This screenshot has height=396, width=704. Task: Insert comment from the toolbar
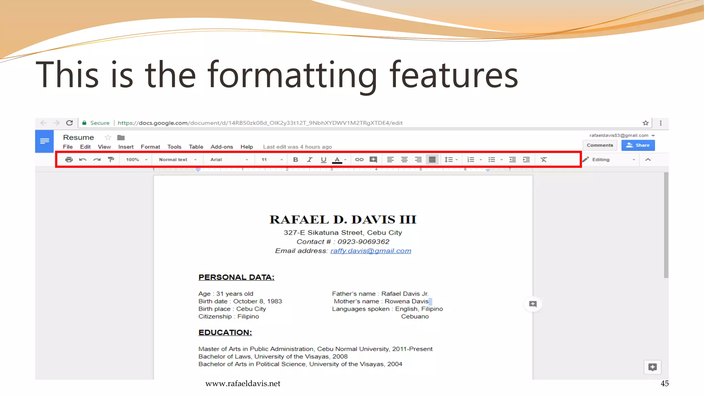[373, 159]
